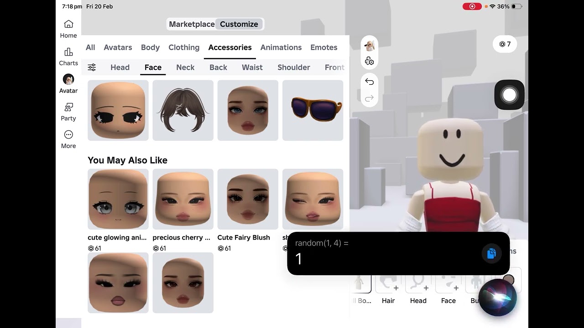Open the Back subcategory

coord(218,67)
